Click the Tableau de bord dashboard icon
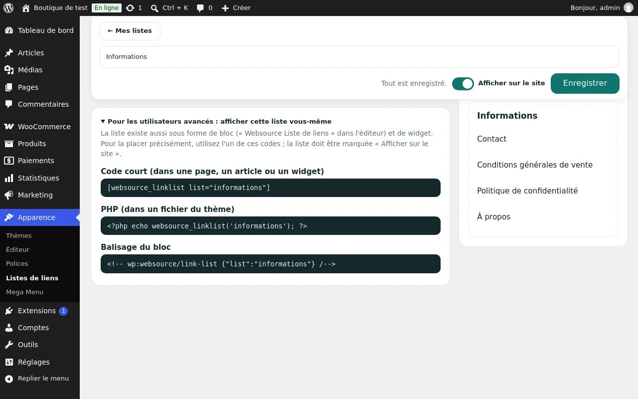 (x=9, y=30)
